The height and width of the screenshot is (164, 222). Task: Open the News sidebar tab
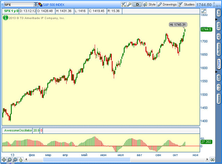pyautogui.click(x=219, y=98)
